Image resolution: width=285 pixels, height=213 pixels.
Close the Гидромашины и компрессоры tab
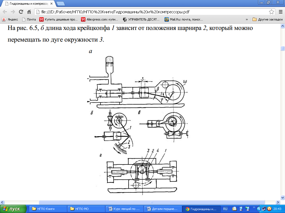click(51, 3)
